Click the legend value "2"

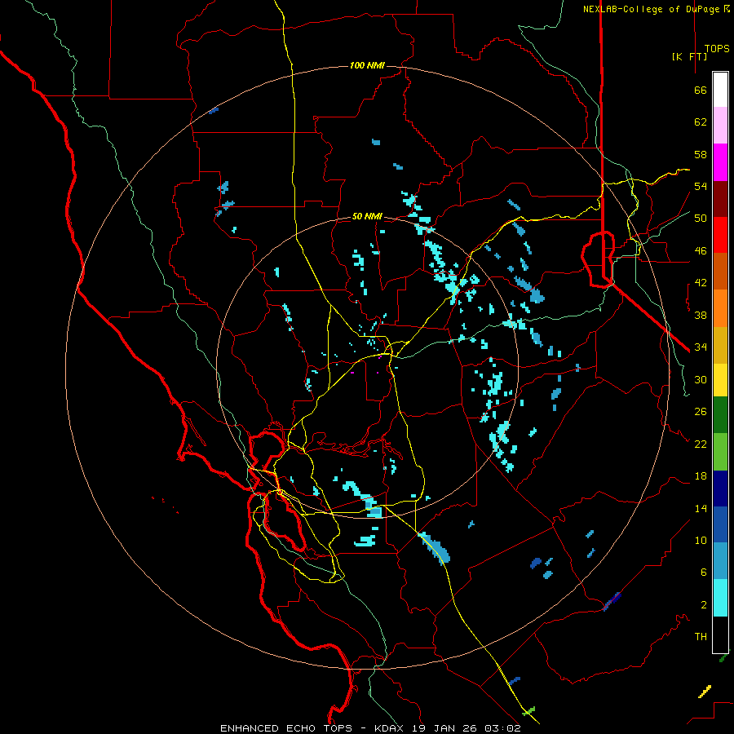pos(704,605)
